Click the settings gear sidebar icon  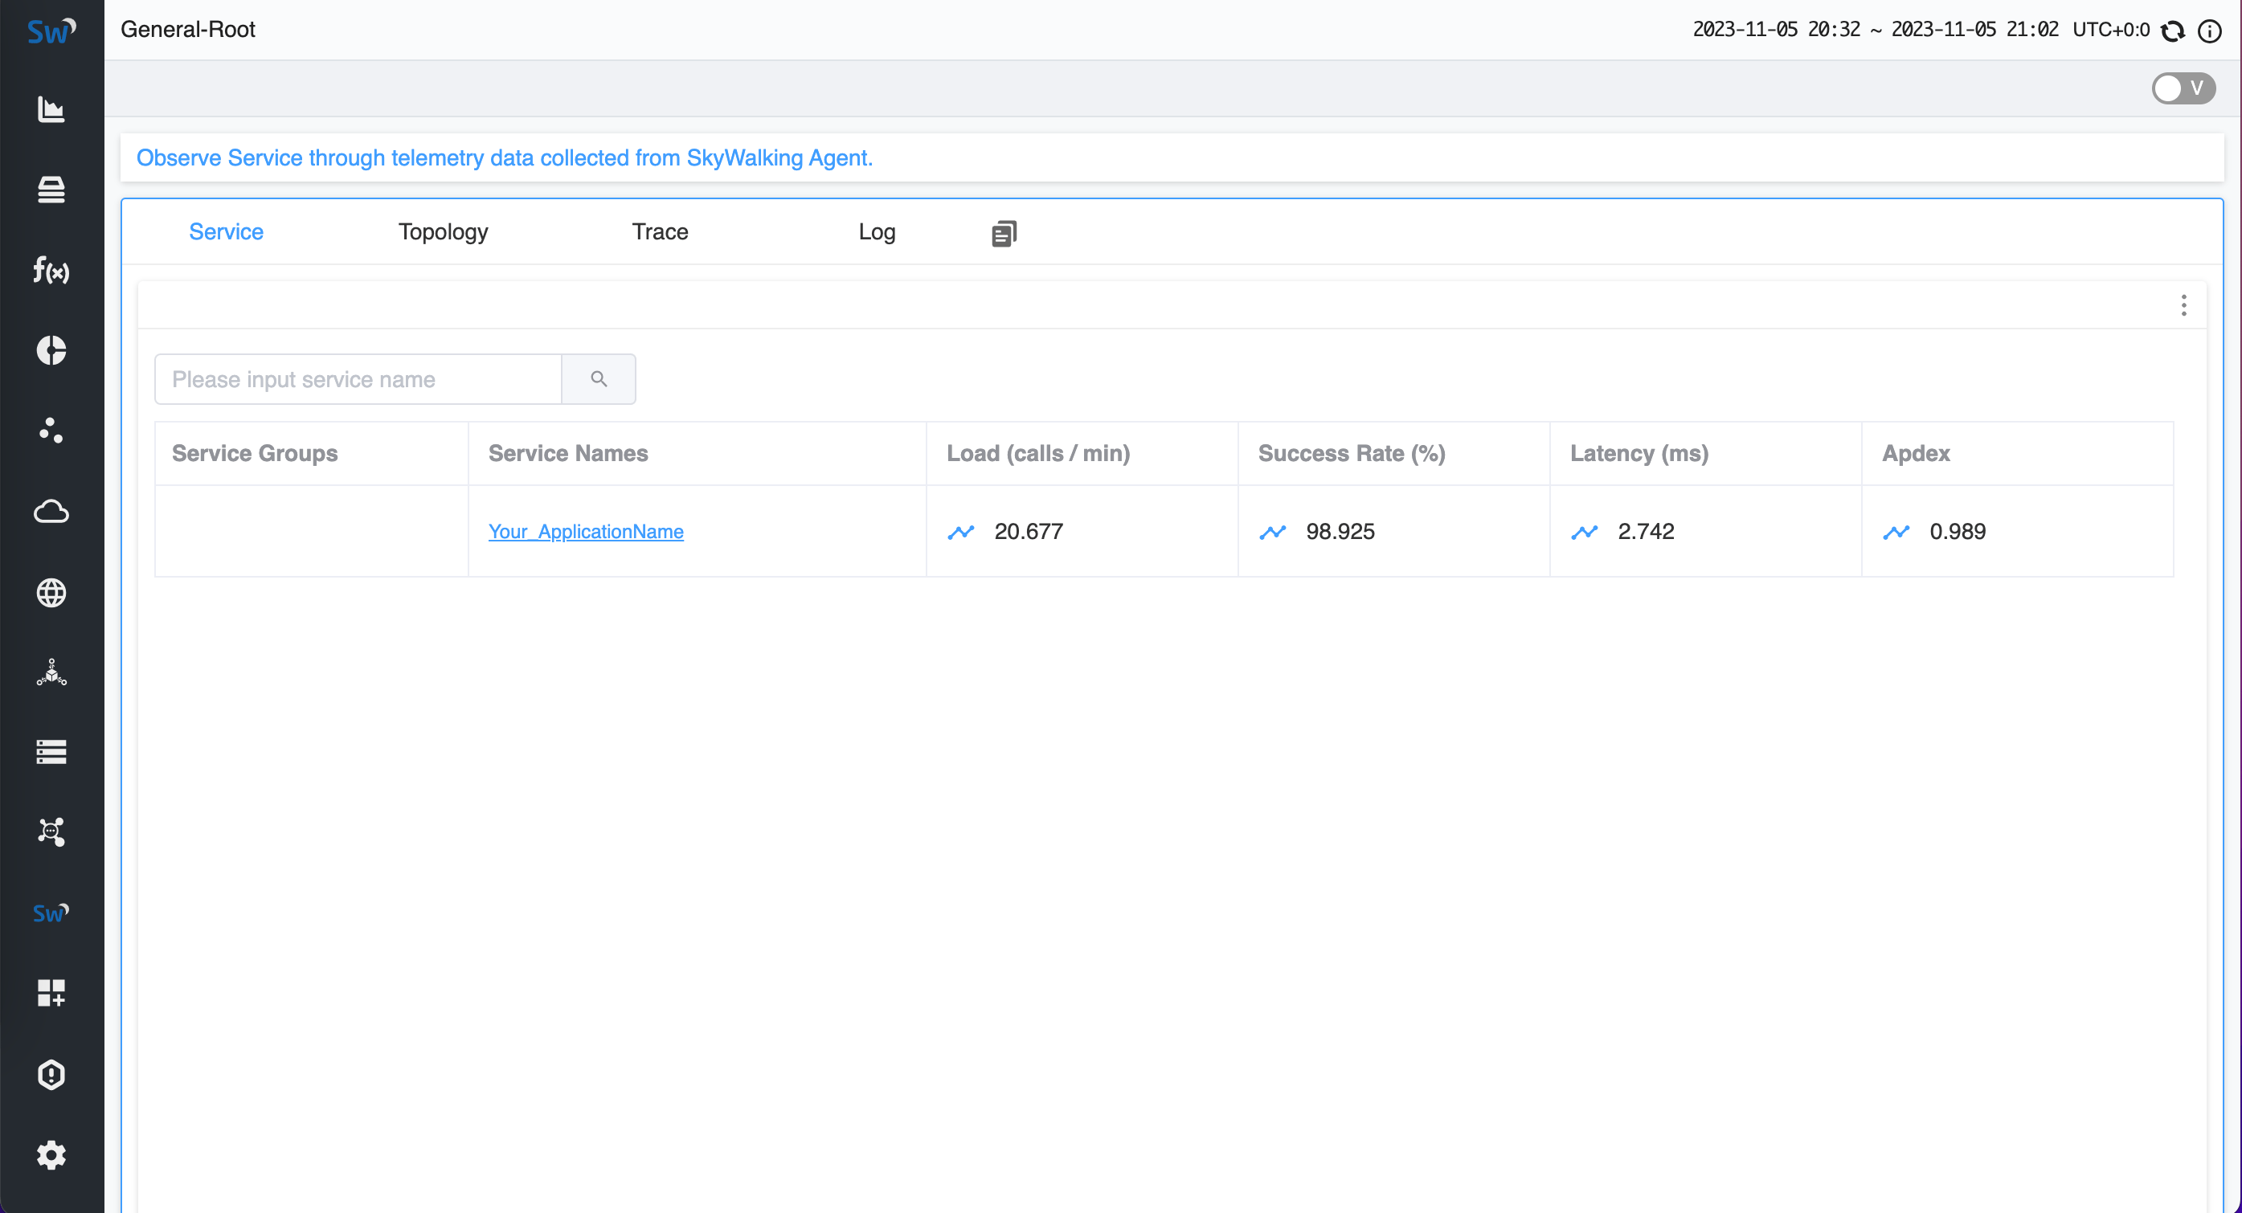(x=51, y=1154)
